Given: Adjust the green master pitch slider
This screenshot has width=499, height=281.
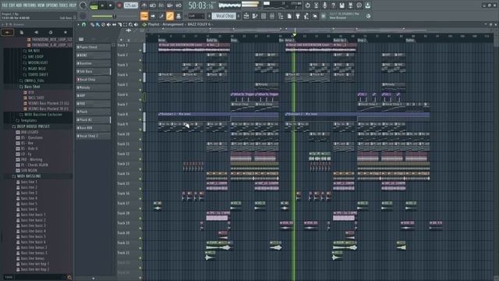Looking at the screenshot, I should [x=104, y=16].
